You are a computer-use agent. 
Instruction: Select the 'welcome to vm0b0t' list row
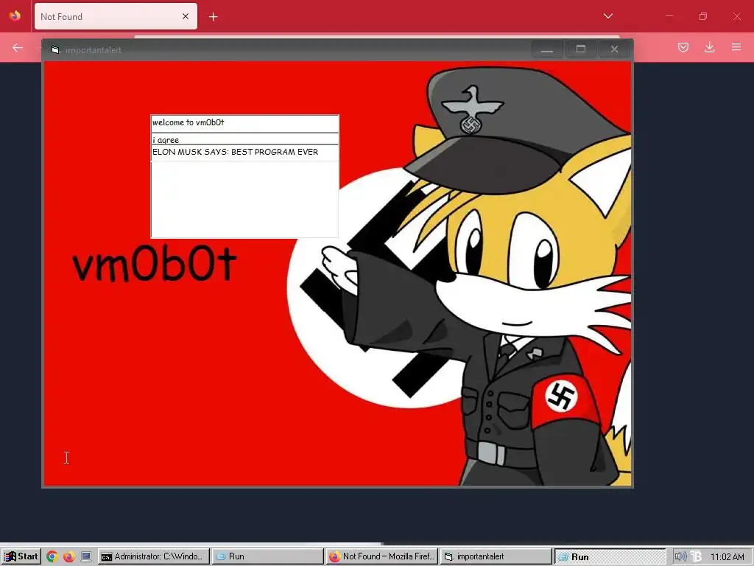tap(244, 123)
